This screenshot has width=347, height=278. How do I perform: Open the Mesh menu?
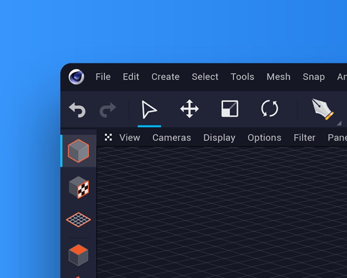(x=278, y=77)
